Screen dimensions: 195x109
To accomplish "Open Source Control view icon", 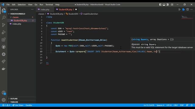I will [4, 25].
